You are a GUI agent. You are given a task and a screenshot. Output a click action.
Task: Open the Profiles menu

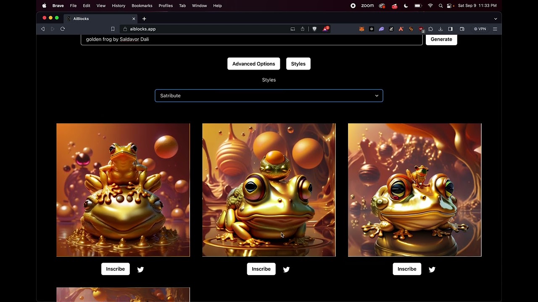[x=166, y=6]
